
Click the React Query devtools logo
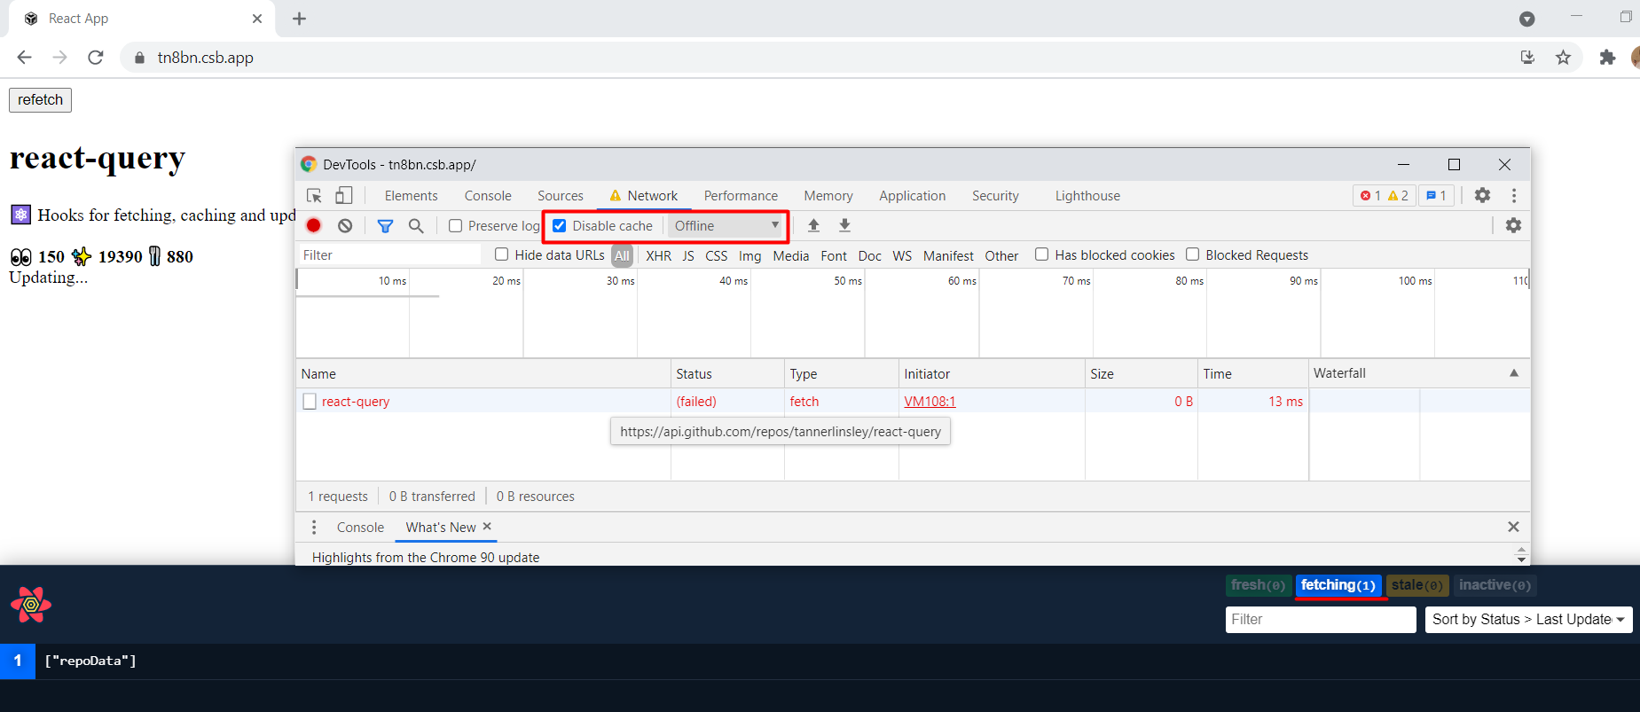pos(31,605)
